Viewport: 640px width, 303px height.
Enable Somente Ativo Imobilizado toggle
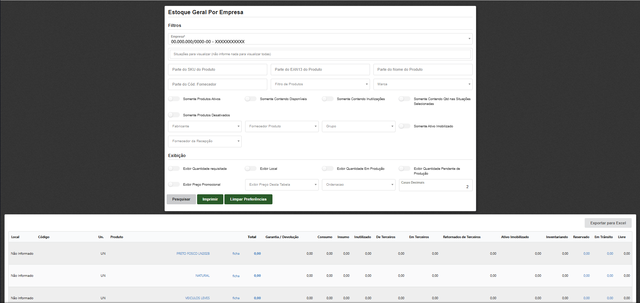(x=405, y=126)
